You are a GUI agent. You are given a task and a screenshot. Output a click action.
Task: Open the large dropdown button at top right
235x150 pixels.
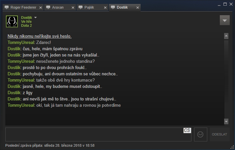(225, 20)
